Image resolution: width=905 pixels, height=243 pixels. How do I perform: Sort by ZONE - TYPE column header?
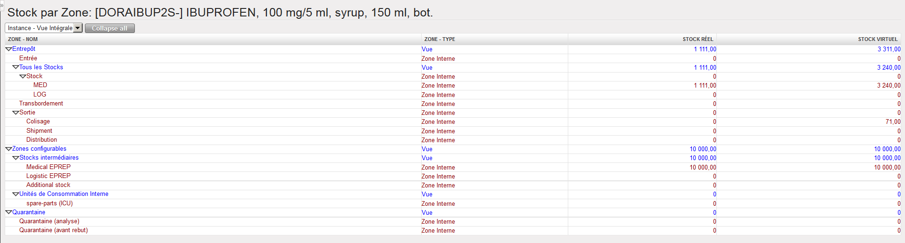coord(440,39)
